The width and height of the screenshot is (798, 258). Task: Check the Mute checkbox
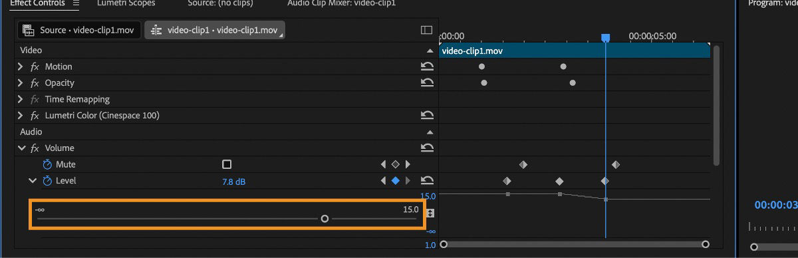point(227,164)
